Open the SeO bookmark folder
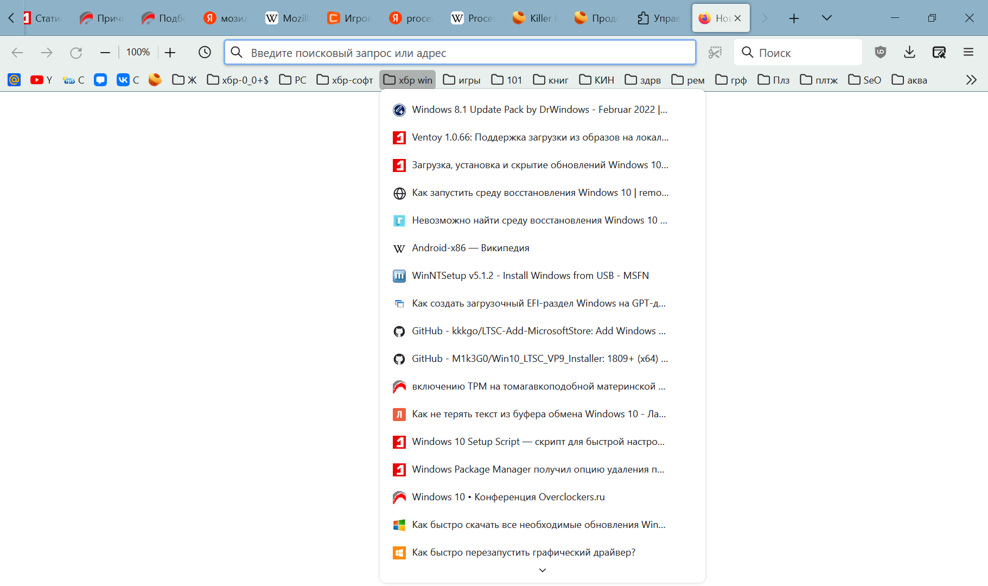The image size is (988, 586). tap(865, 80)
